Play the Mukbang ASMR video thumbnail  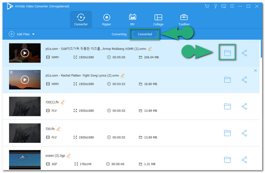tap(25, 53)
